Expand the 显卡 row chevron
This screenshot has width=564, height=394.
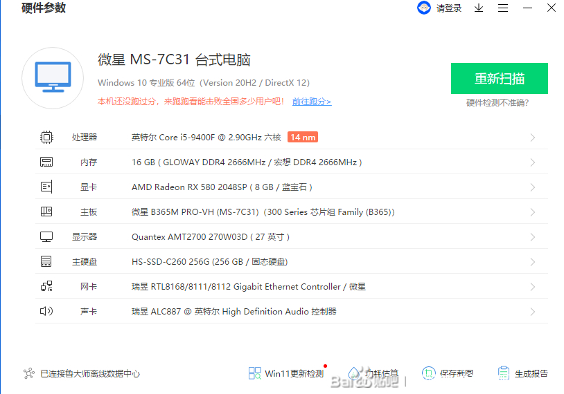pos(533,187)
